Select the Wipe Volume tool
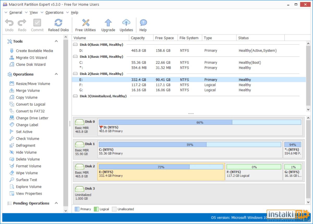Image resolution: width=313 pixels, height=224 pixels. 27,173
